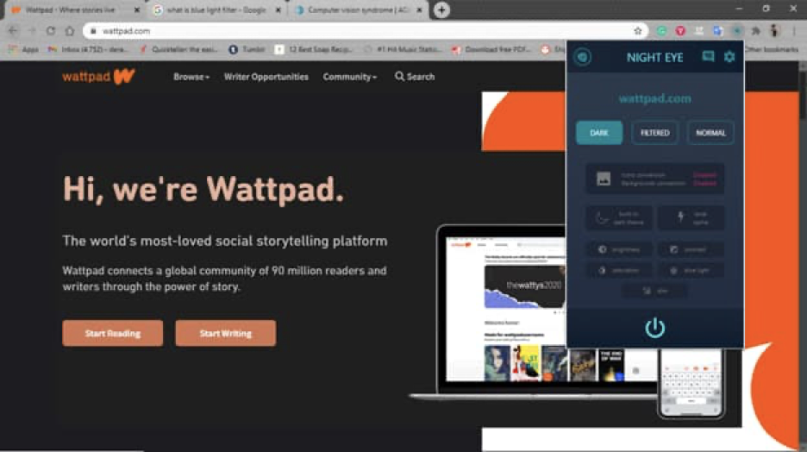Open the saturation adjustment in Night Eye
Screen dimensions: 807x452
tap(620, 270)
